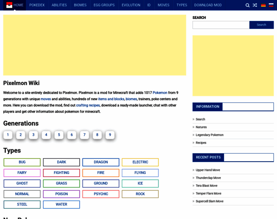277x219 pixels.
Task: Open the Water type button
Action: [x=62, y=204]
